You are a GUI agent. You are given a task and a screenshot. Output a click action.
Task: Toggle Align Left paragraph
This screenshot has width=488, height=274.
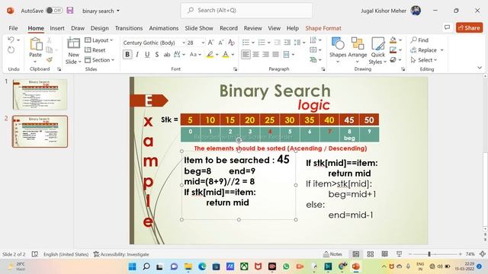pos(246,55)
